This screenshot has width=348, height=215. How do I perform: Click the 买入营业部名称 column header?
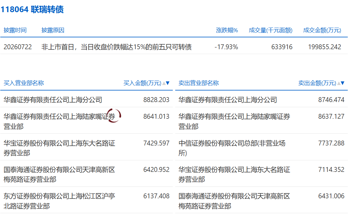pyautogui.click(x=24, y=83)
